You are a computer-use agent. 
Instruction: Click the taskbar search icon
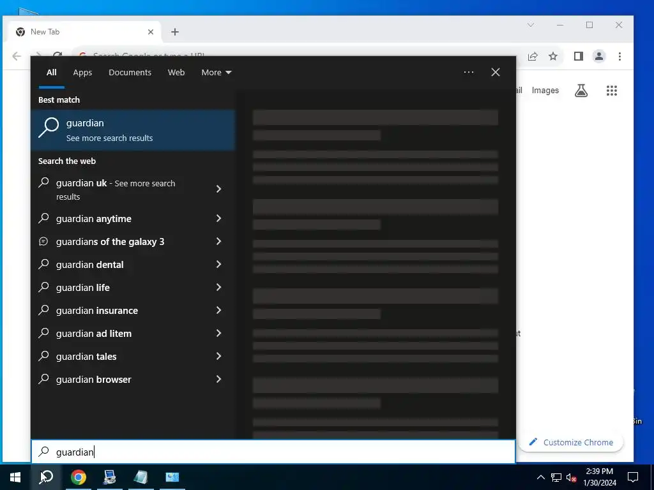(x=46, y=477)
